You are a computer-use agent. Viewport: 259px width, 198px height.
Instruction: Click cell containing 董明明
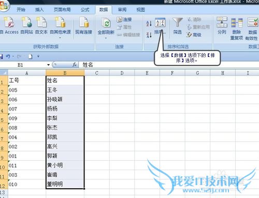point(65,184)
